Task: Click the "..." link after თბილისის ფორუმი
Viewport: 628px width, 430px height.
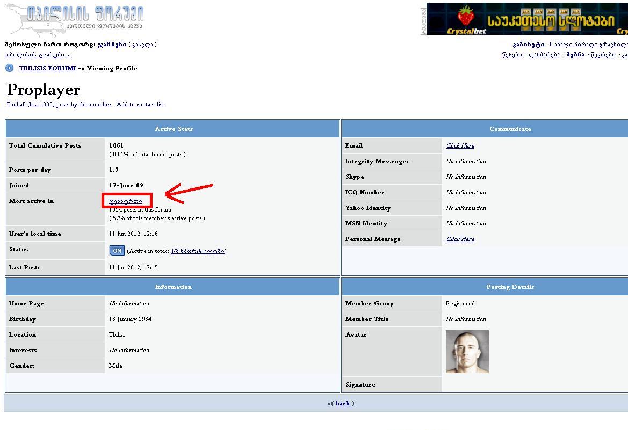Action: click(68, 54)
